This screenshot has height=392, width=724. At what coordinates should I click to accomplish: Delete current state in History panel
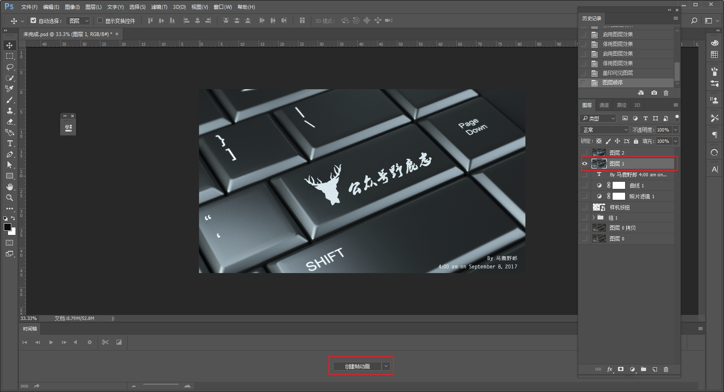(x=666, y=93)
